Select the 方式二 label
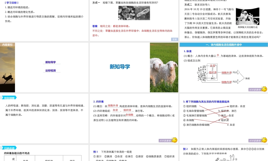Image resolution: width=268 pixels, height=161 pixels. pyautogui.click(x=188, y=5)
